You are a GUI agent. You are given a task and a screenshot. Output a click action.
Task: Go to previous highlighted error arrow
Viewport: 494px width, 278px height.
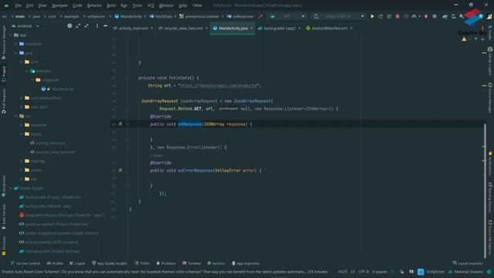coord(475,39)
